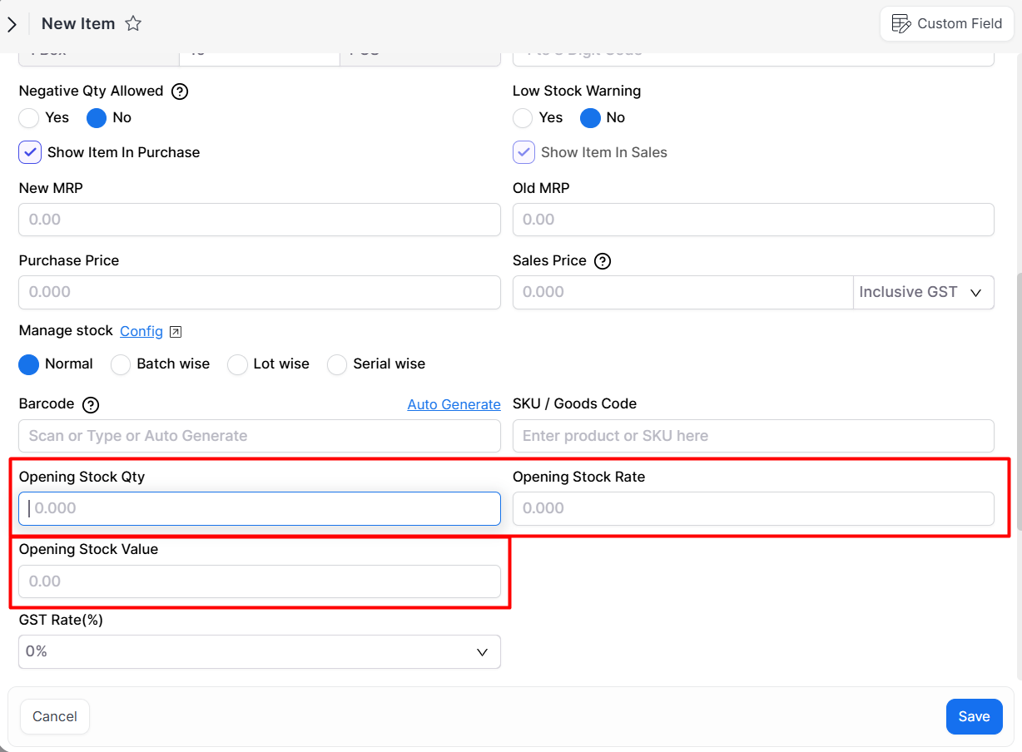The width and height of the screenshot is (1022, 752).
Task: Expand the side panel chevron arrow
Action: [12, 25]
